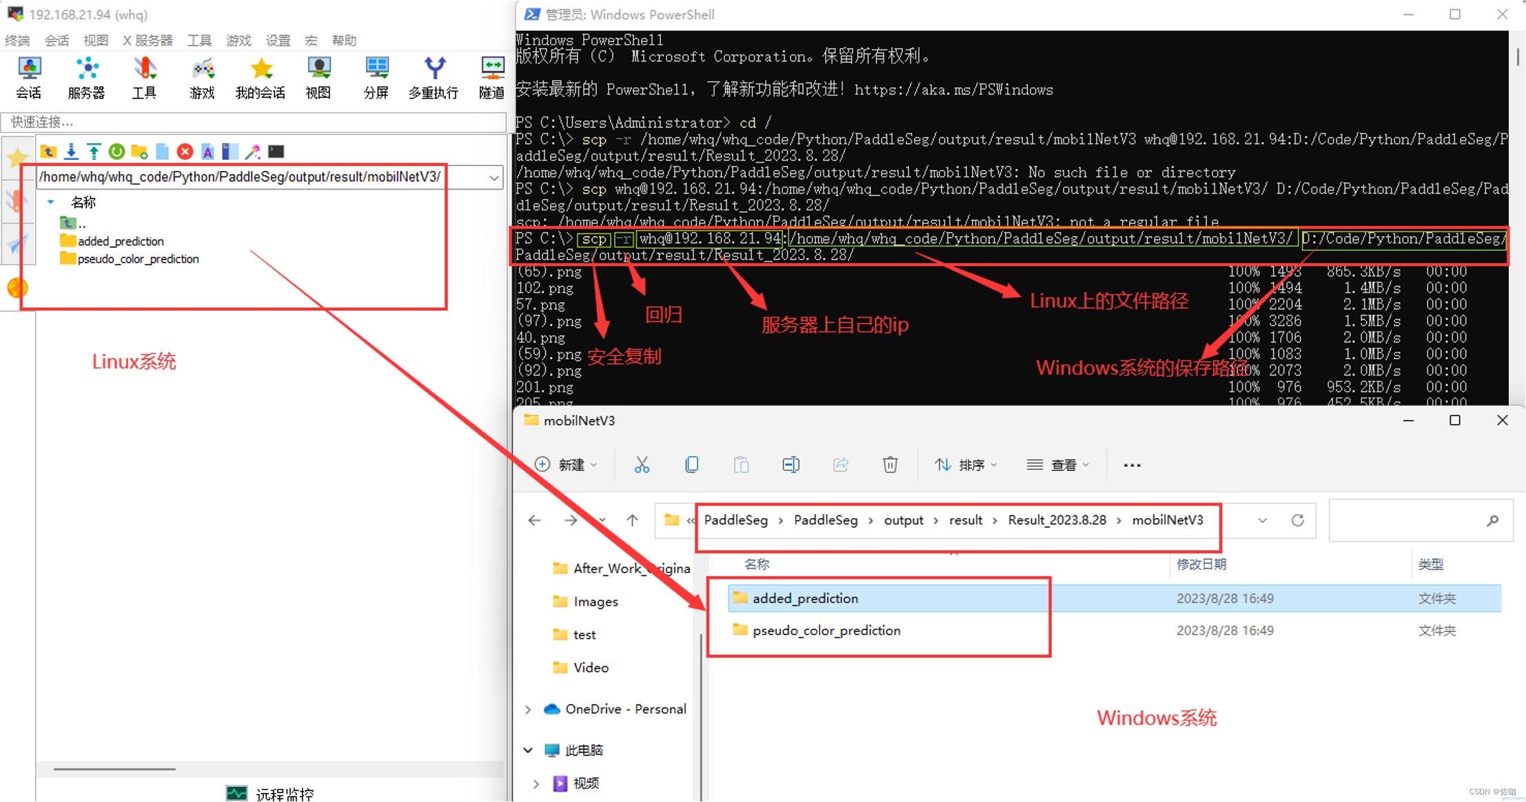Select added_prediction folder in Windows Explorer

tap(805, 598)
